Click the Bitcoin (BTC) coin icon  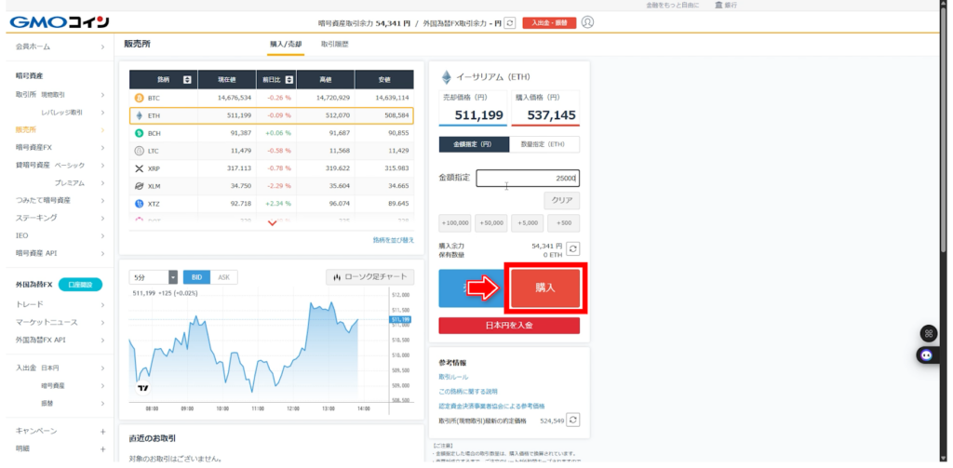click(x=140, y=98)
